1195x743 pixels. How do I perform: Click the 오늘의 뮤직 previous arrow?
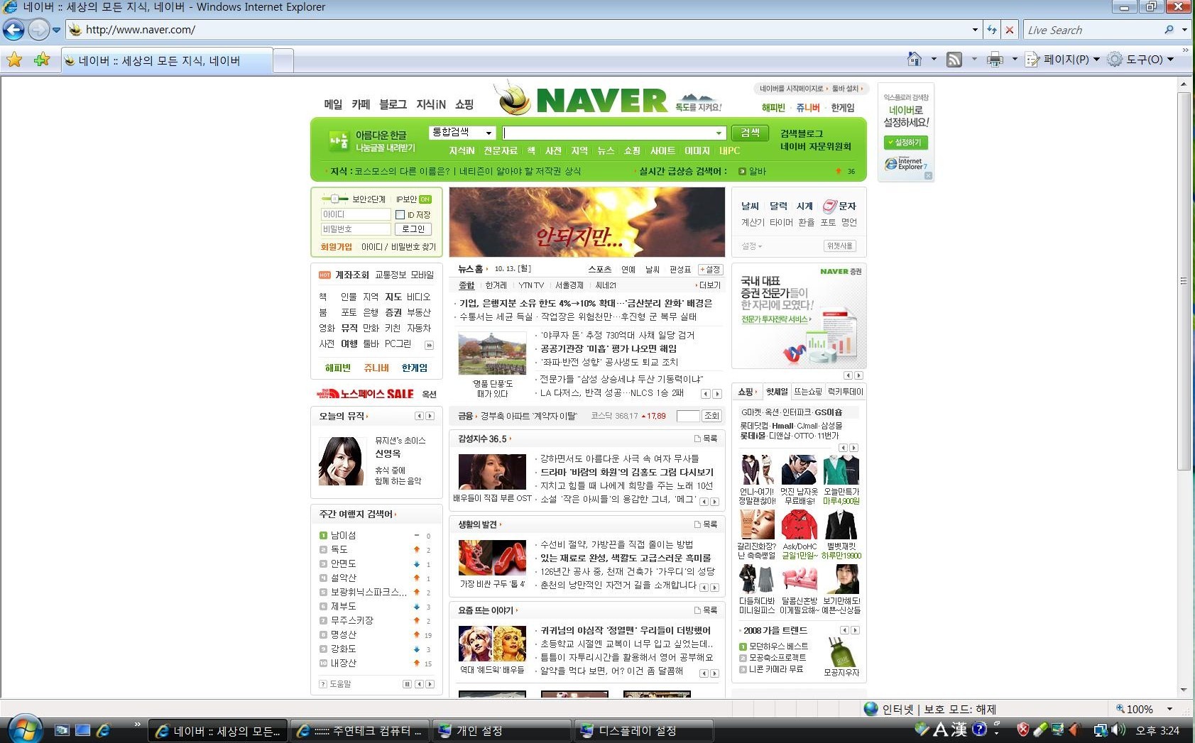[419, 416]
